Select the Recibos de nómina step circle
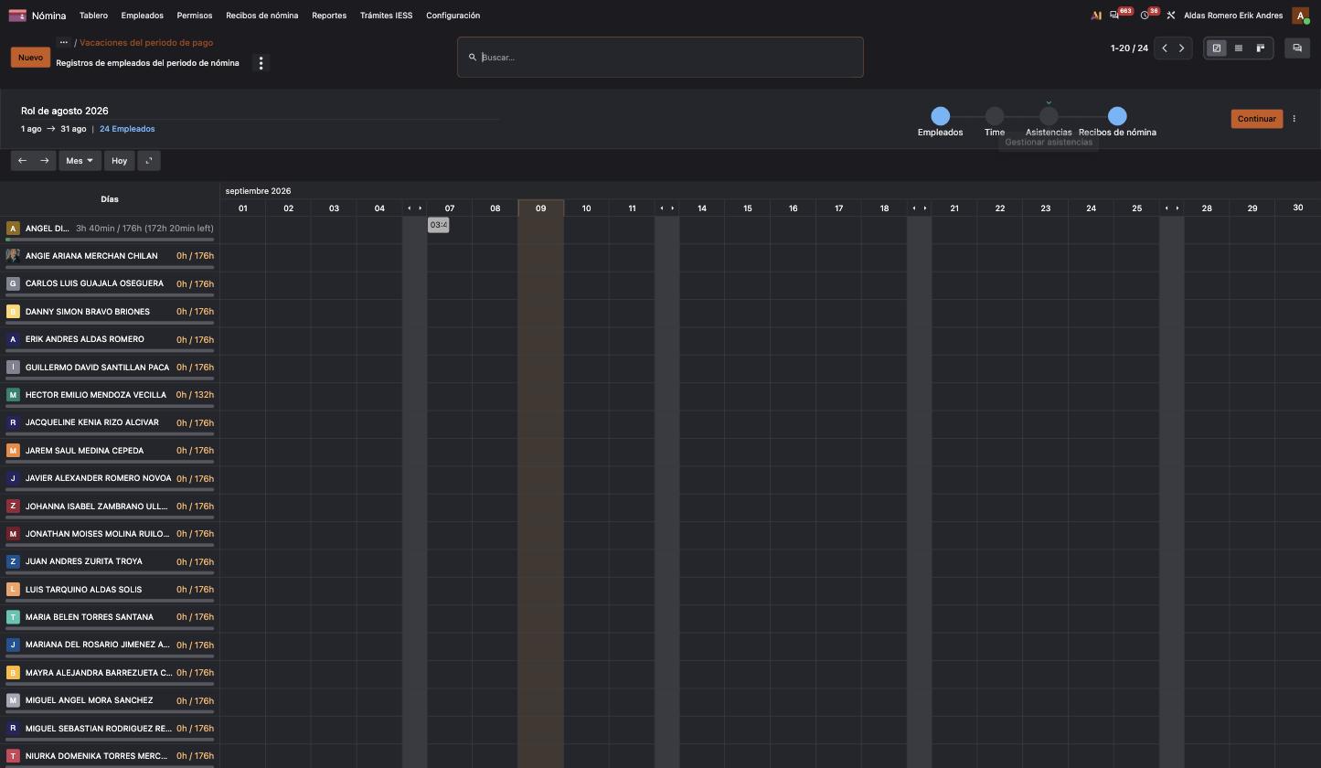This screenshot has width=1321, height=768. 1117,116
